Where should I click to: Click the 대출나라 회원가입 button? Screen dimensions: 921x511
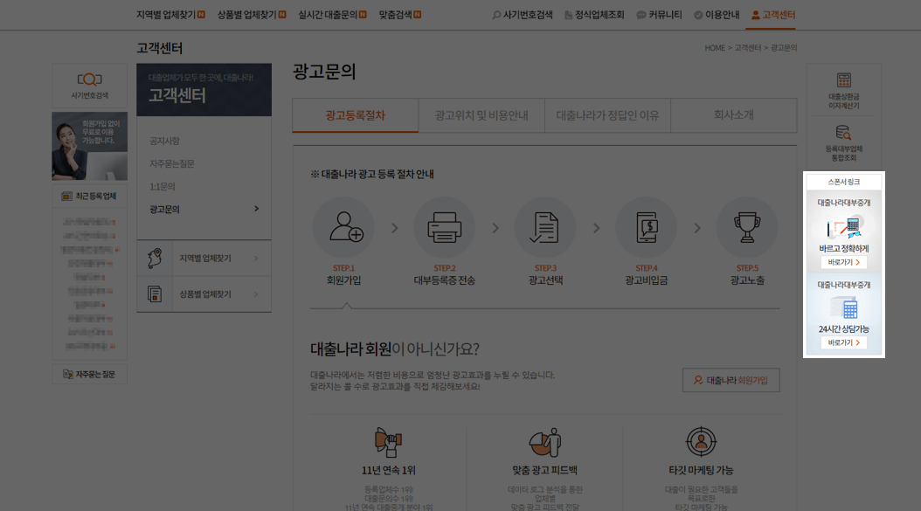point(731,380)
